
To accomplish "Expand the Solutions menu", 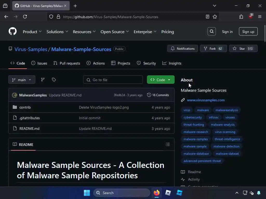I will coord(57,32).
